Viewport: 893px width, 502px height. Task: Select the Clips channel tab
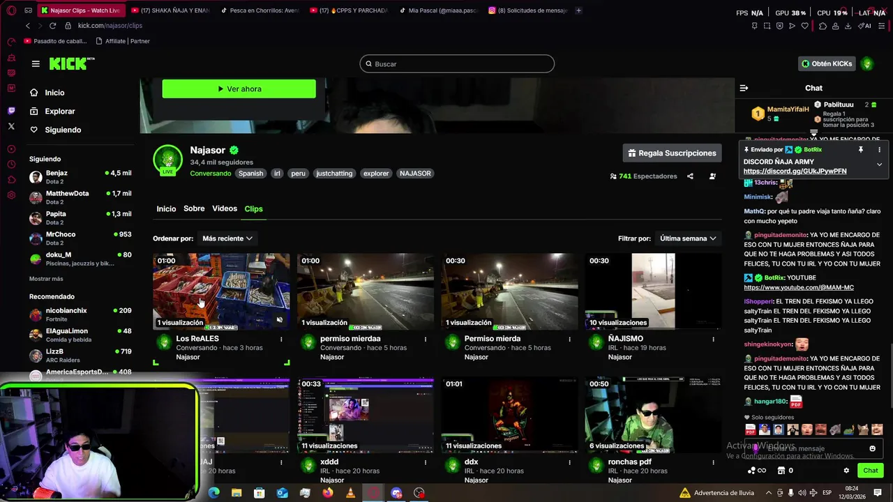[x=253, y=208]
